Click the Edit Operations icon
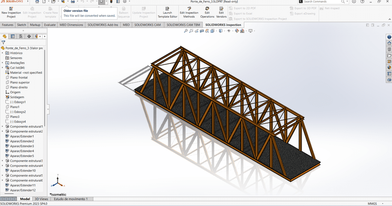The height and width of the screenshot is (206, 392). click(207, 8)
